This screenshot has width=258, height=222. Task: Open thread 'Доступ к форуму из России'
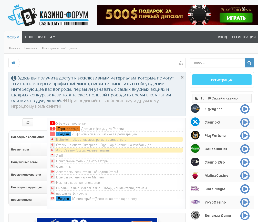click(x=102, y=129)
